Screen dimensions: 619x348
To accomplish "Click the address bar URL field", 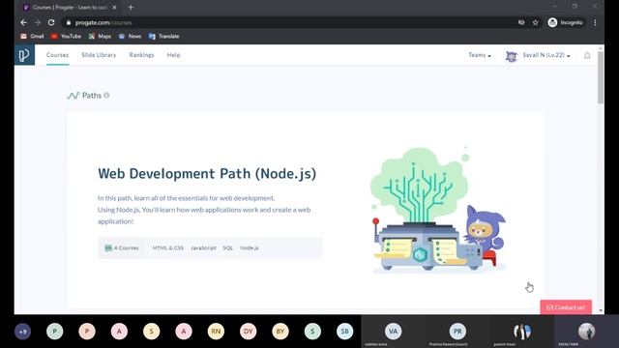I will pos(290,22).
